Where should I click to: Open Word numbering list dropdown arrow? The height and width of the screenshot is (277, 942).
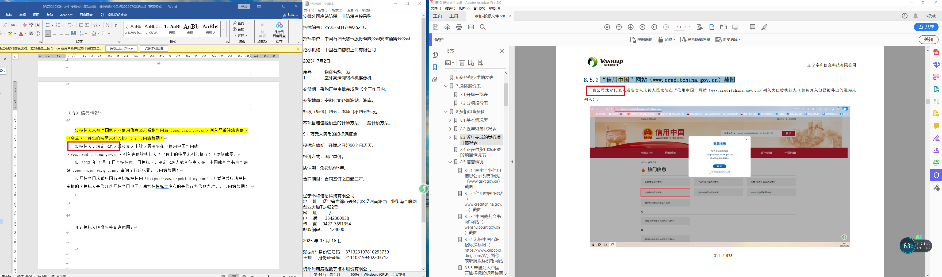pyautogui.click(x=63, y=25)
